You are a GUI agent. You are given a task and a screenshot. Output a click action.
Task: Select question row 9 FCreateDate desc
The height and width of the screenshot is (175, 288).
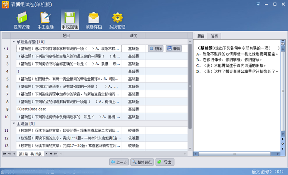tap(68, 109)
